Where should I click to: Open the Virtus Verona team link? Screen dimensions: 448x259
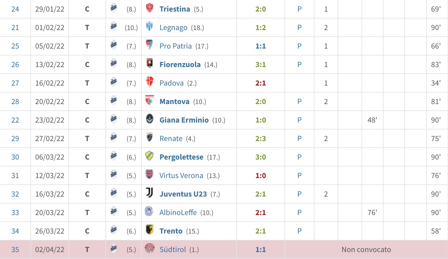[181, 175]
